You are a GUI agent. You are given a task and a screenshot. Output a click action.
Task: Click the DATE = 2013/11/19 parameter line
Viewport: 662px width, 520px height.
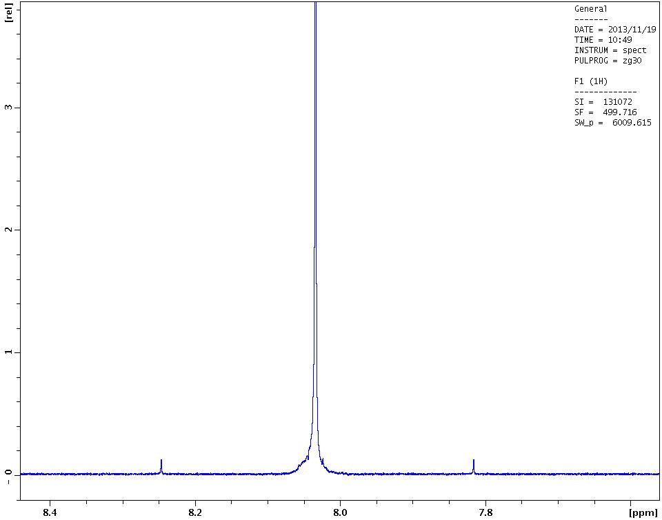(x=615, y=30)
